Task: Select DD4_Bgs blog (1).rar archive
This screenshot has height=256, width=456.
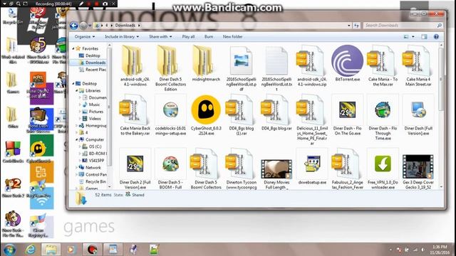Action: 242,115
